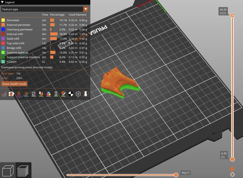This screenshot has height=178, width=243.
Task: Switch to sliced layers preview
Action: tap(24, 170)
